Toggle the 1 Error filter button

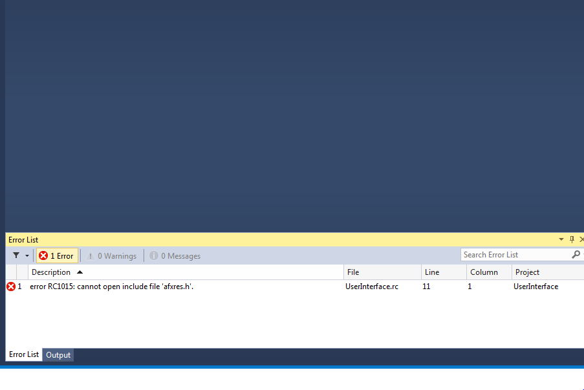57,256
